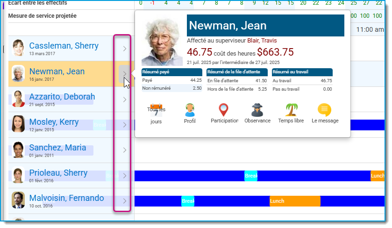This screenshot has height=228, width=392.
Task: Open supervisor Blair, Travis link
Action: (262, 41)
